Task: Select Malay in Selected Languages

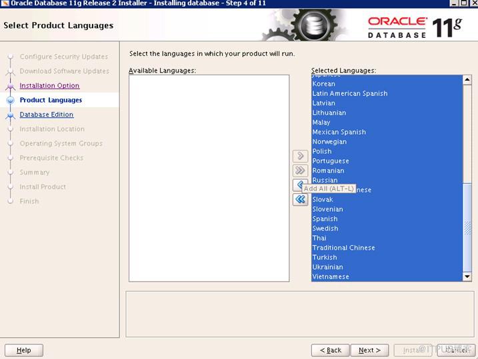Action: click(387, 123)
